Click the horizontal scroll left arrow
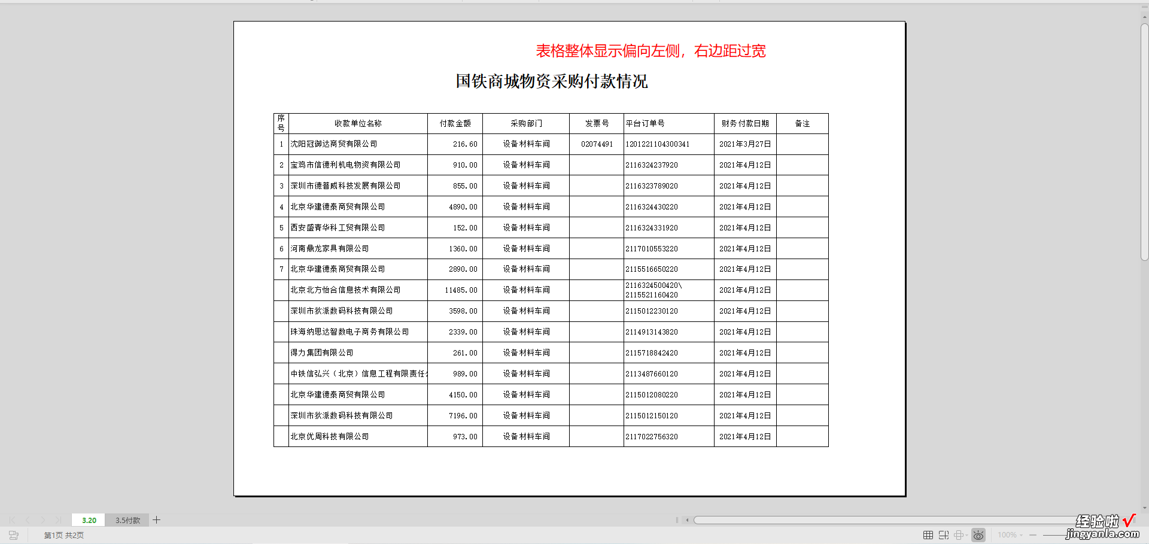This screenshot has height=544, width=1149. [687, 520]
